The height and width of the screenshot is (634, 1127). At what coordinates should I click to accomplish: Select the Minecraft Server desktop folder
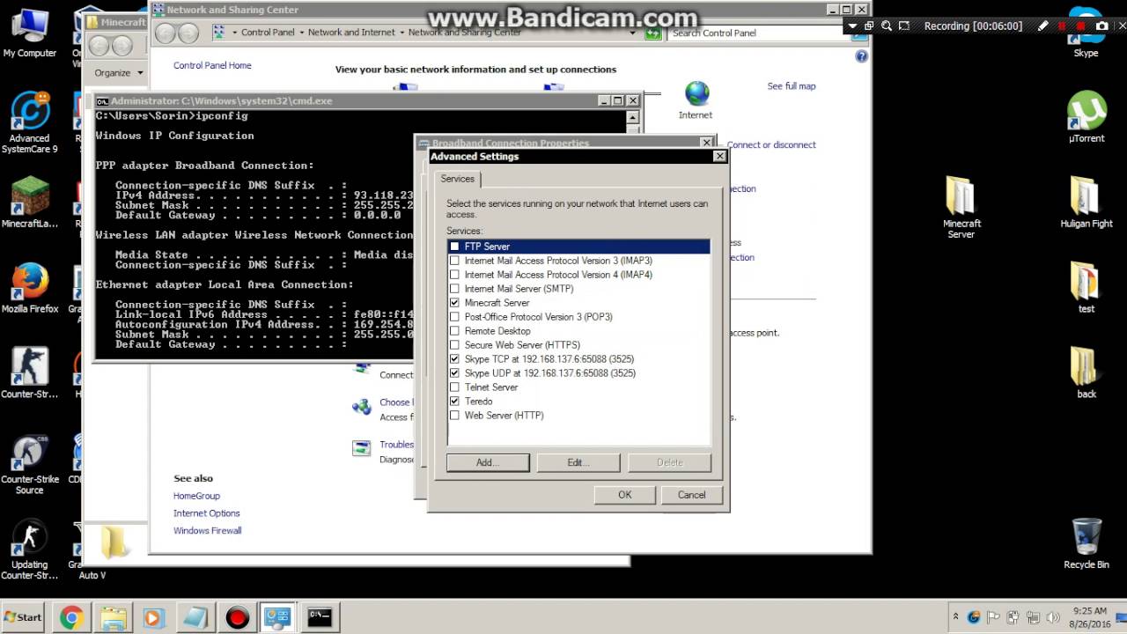click(x=961, y=207)
